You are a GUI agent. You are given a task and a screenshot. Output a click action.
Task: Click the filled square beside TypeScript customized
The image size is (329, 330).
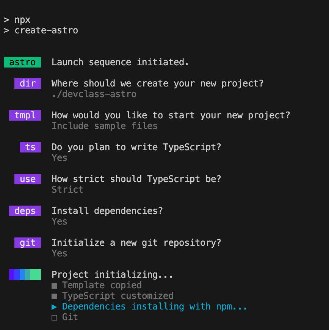(54, 296)
